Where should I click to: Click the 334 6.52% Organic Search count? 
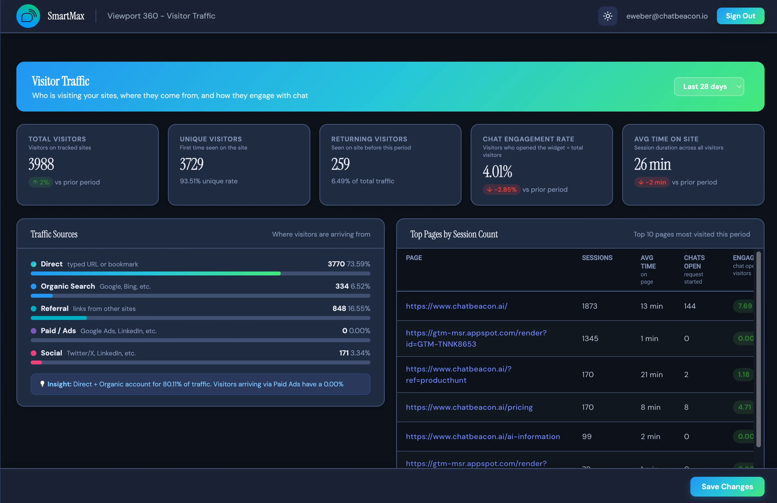point(353,286)
